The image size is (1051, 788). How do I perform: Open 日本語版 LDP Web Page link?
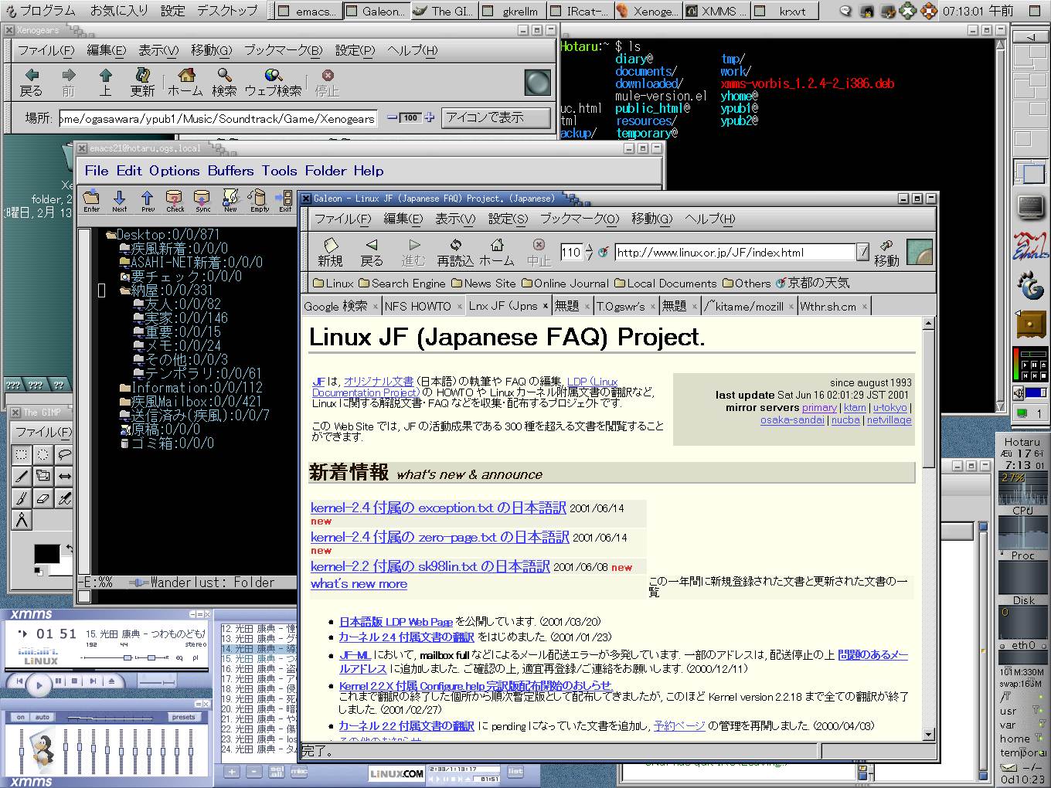pos(396,621)
